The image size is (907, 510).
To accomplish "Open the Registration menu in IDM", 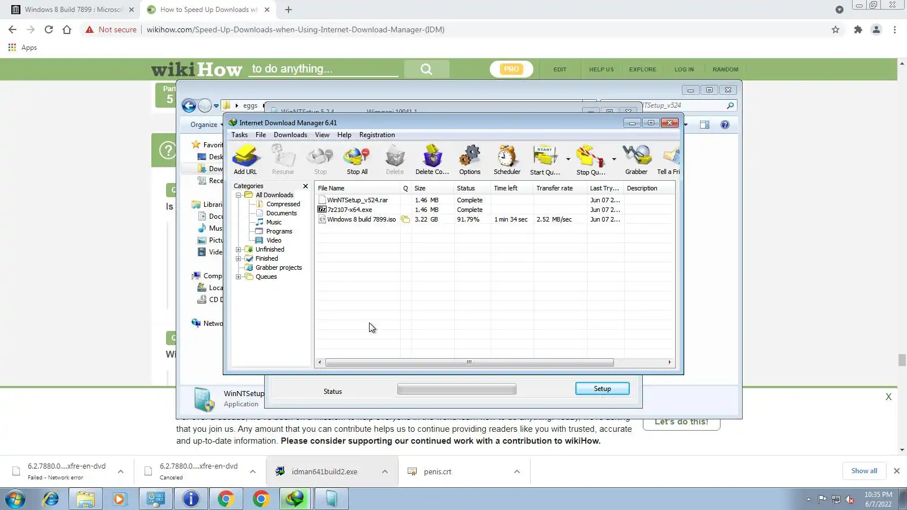I will point(377,135).
